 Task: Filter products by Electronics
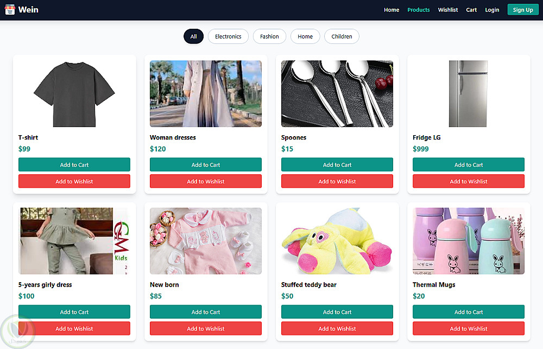pyautogui.click(x=228, y=36)
